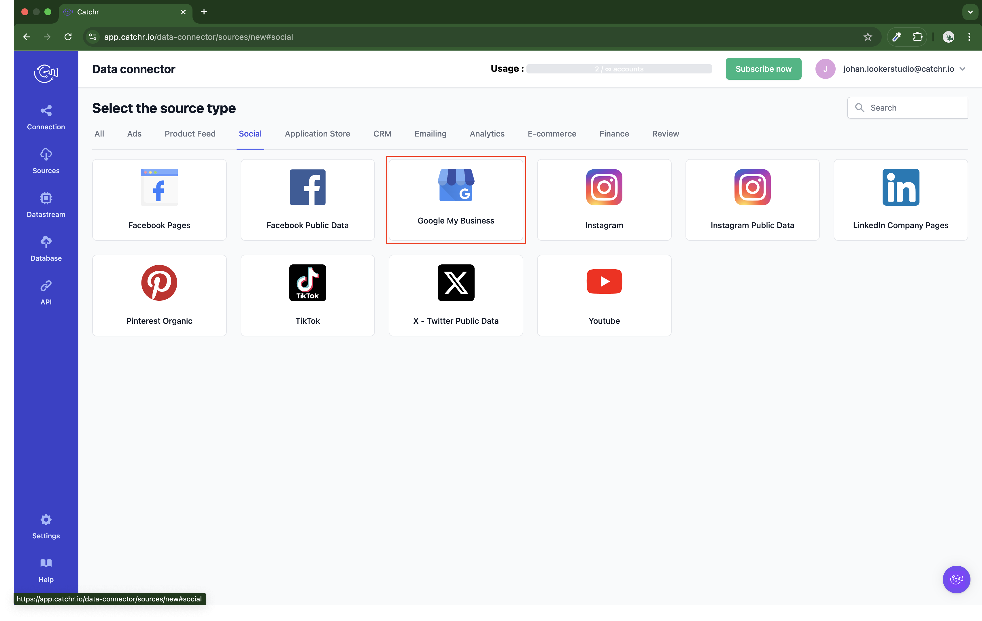The width and height of the screenshot is (982, 621).
Task: Click the browser address bar URL
Action: pos(198,37)
